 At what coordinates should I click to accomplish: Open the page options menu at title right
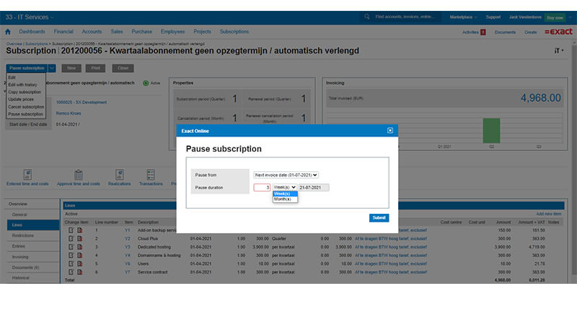559,51
